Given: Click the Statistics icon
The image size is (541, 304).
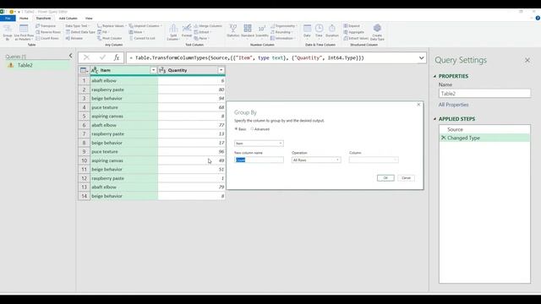Looking at the screenshot, I should [x=233, y=31].
